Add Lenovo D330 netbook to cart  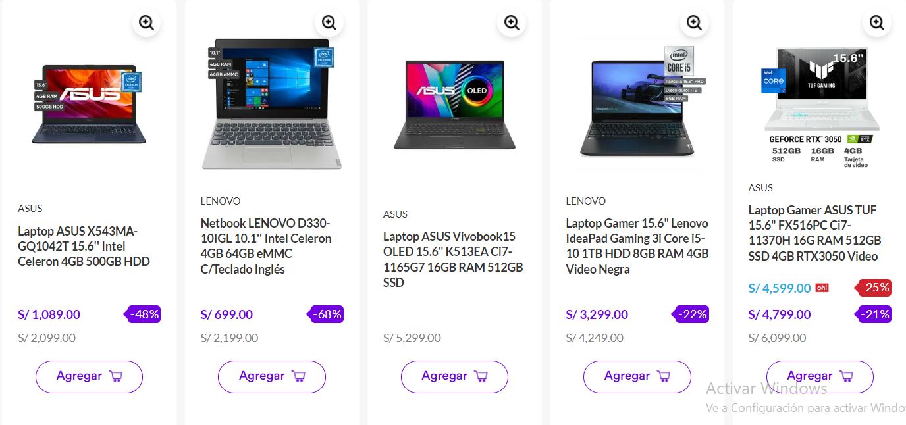click(272, 376)
